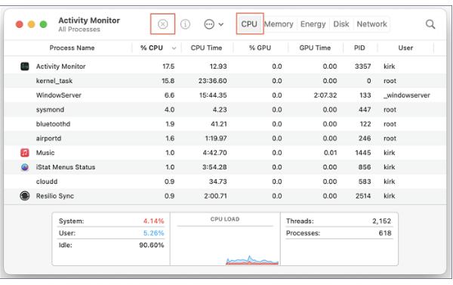The image size is (453, 285).
Task: Select the bluetoothd process row
Action: point(225,124)
